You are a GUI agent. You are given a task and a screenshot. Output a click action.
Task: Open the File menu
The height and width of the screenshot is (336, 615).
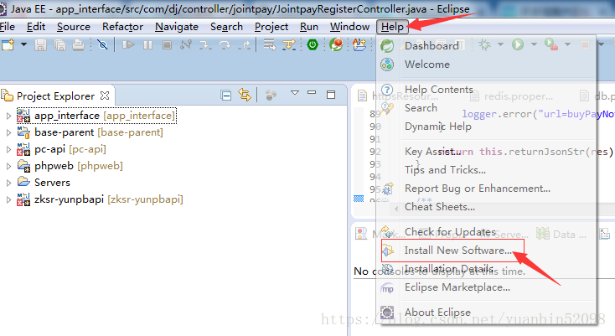coord(8,27)
